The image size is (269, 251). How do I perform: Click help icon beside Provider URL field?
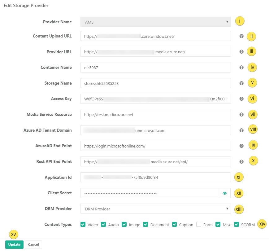pyautogui.click(x=241, y=52)
